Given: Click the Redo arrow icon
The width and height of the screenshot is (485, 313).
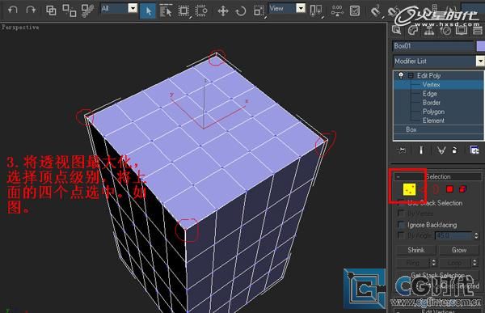Looking at the screenshot, I should click(31, 10).
